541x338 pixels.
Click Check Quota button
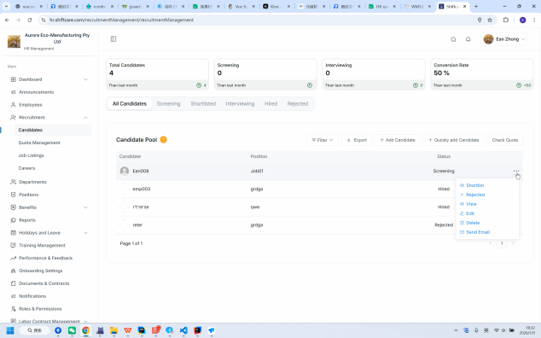click(505, 140)
